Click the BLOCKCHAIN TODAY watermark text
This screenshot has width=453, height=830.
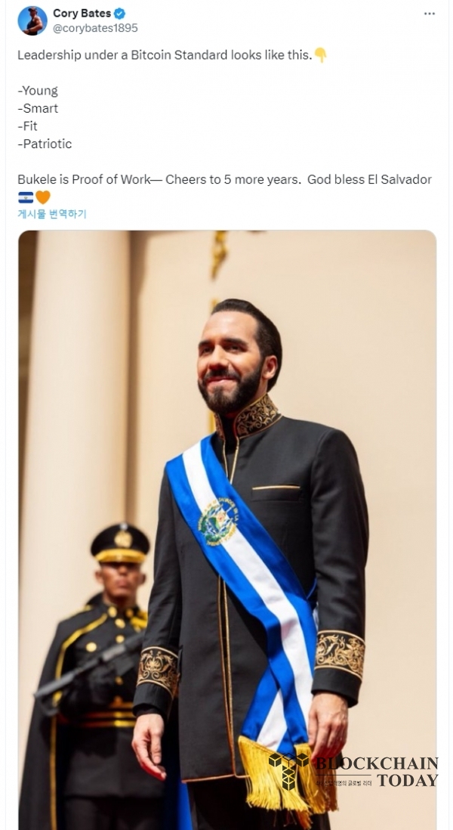coord(377,771)
